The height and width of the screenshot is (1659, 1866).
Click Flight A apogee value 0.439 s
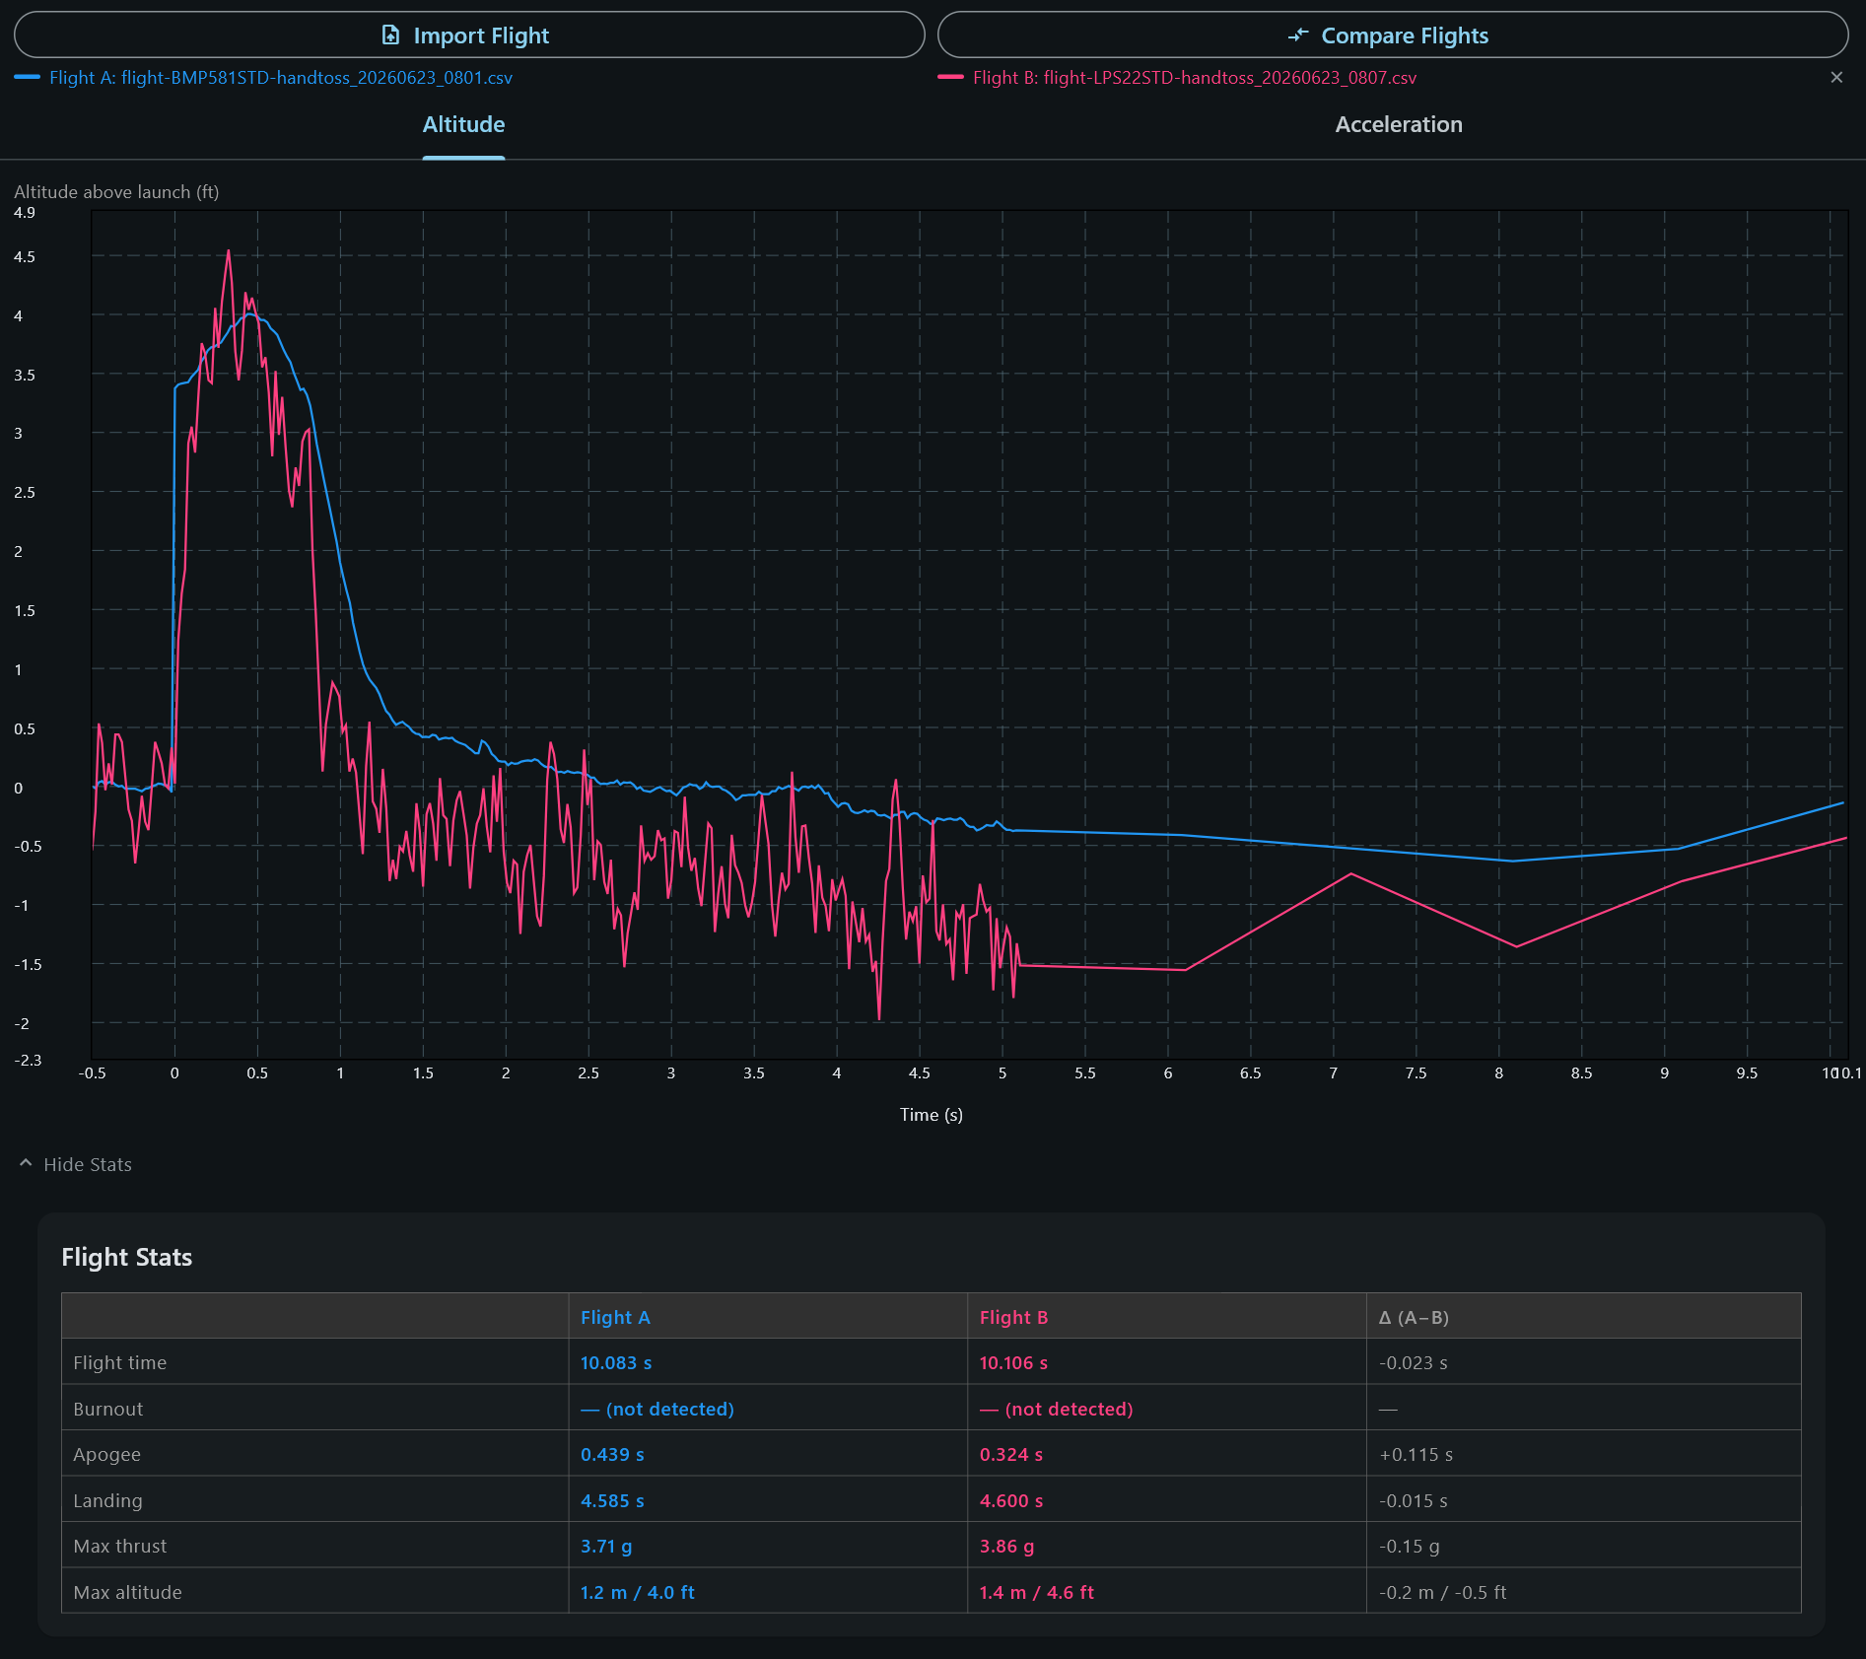(x=612, y=1454)
